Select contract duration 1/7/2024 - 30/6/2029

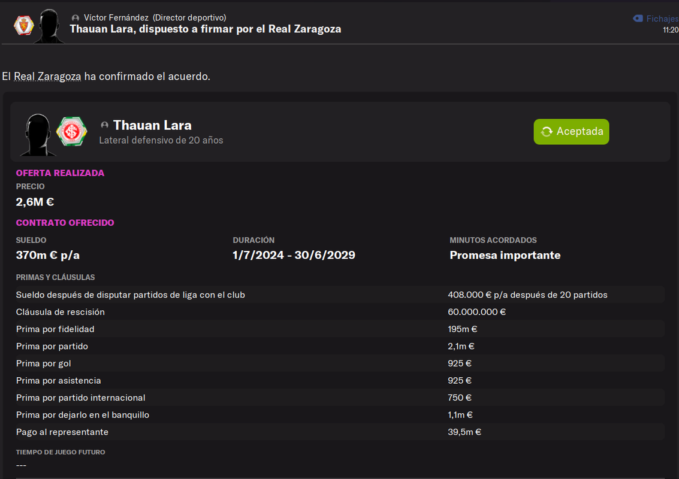(x=294, y=255)
